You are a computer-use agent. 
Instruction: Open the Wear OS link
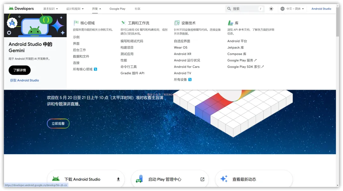[x=180, y=47]
